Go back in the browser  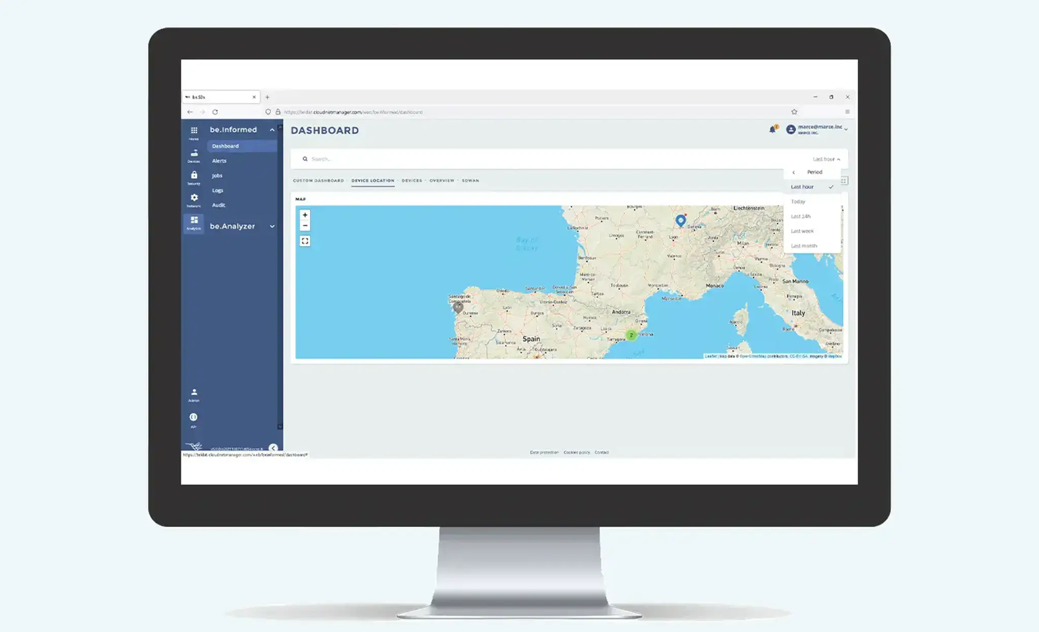[190, 112]
